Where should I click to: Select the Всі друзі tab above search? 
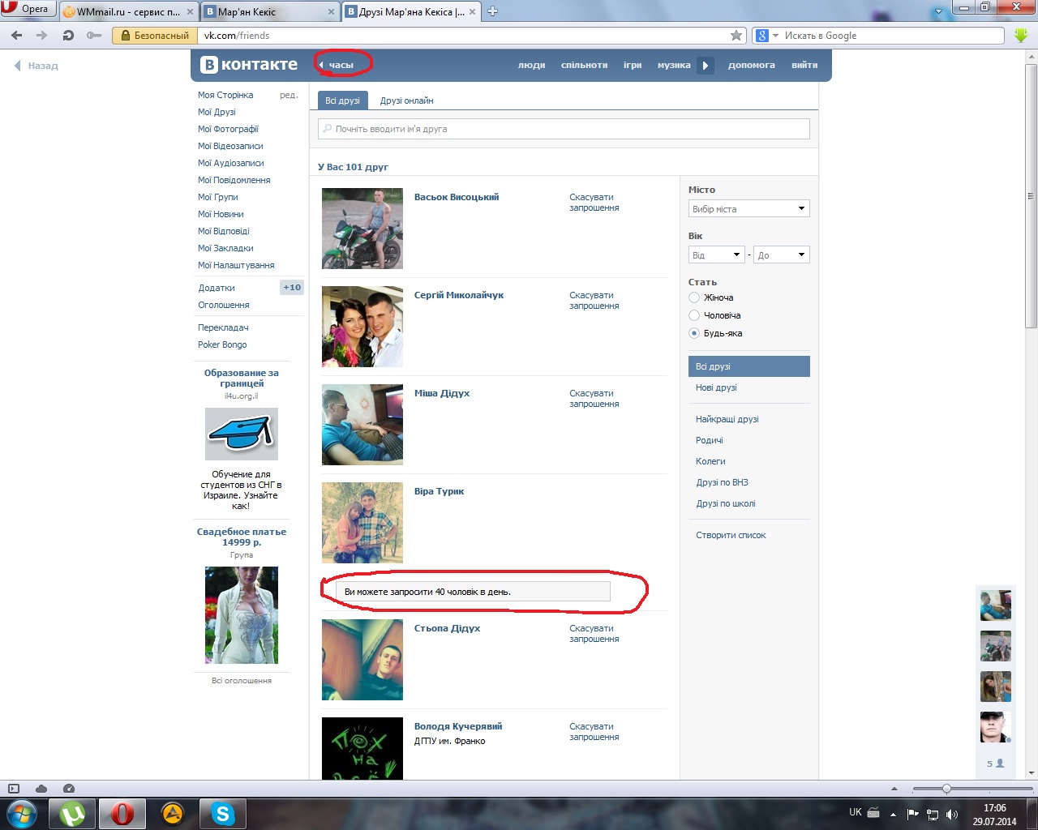(x=342, y=101)
